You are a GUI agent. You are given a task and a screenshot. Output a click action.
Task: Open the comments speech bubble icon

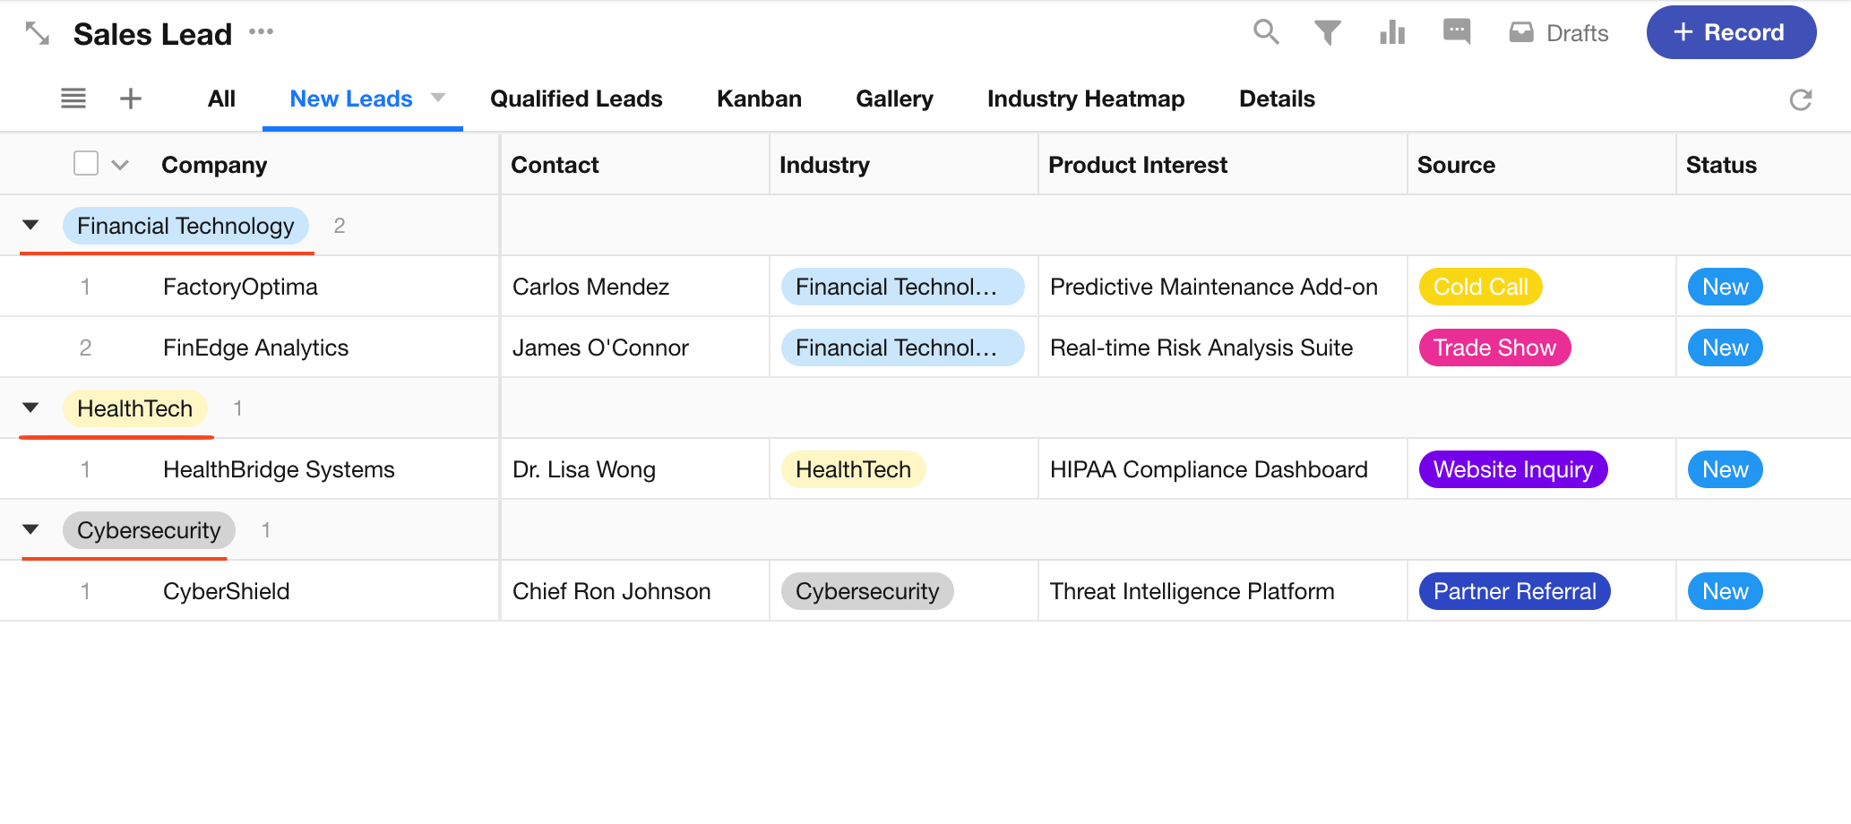pyautogui.click(x=1457, y=32)
